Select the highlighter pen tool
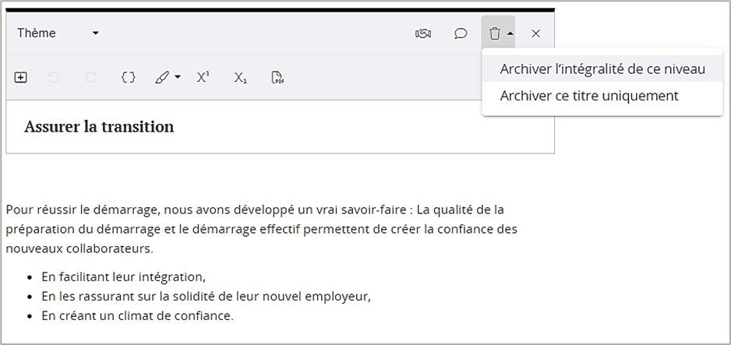This screenshot has width=731, height=345. coord(162,77)
